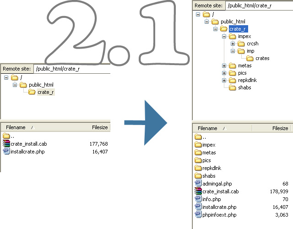Viewport: 293px width, 229px height.
Task: Expand the crcsh tree node
Action: 233,44
